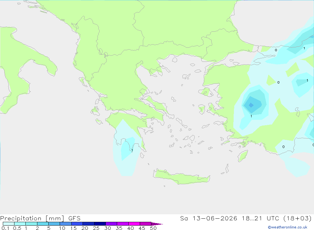Click the over-50 mm arrow tip of legend

[x=157, y=224]
